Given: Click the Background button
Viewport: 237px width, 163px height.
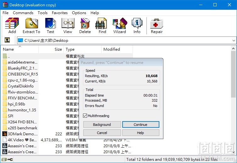Looking at the screenshot, I should coord(102,125).
